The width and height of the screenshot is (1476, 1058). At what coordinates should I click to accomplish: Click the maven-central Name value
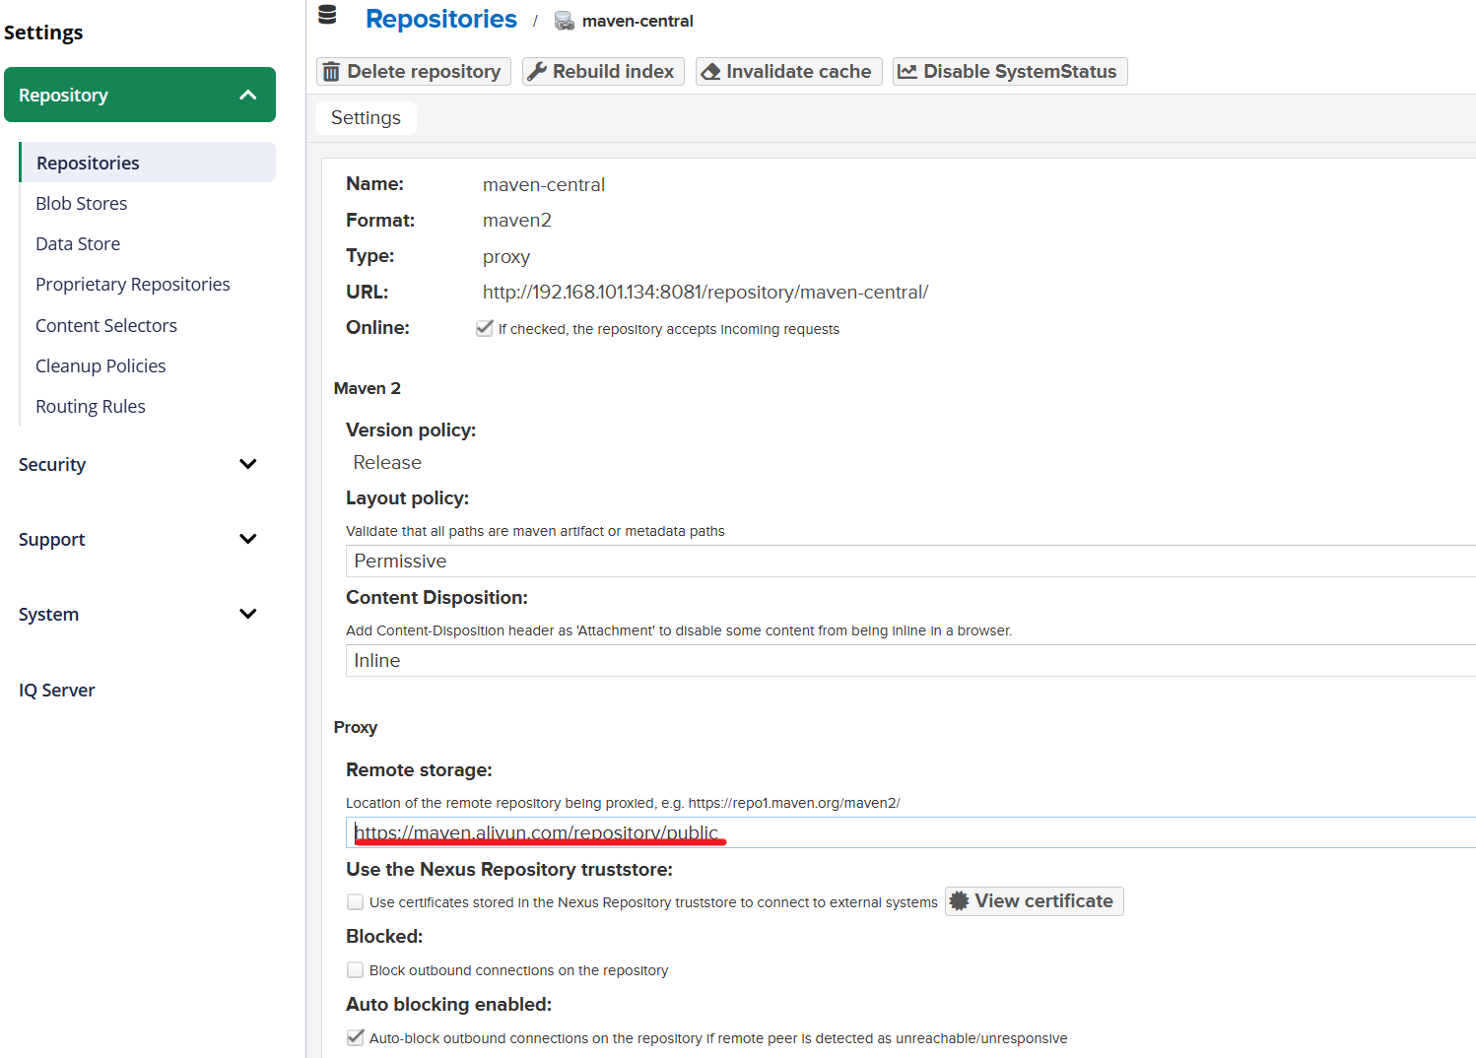coord(544,184)
